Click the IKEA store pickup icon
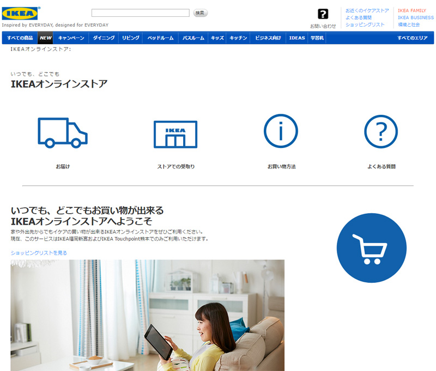 (175, 134)
